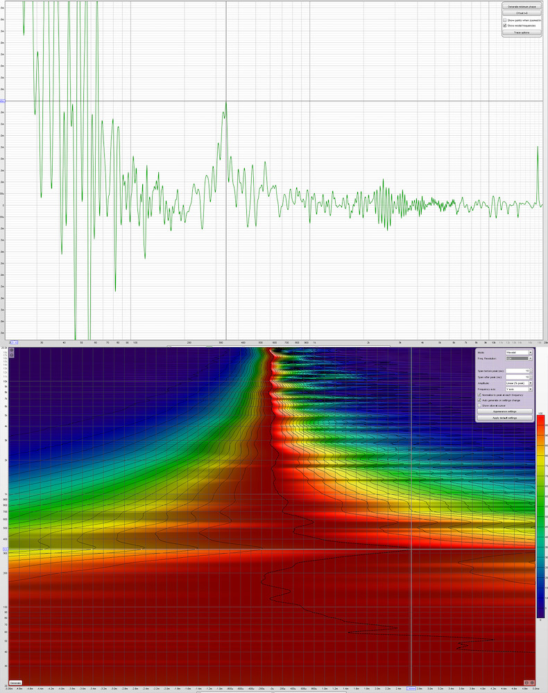
Task: Open the Amplitude dropdown
Action: (x=519, y=383)
